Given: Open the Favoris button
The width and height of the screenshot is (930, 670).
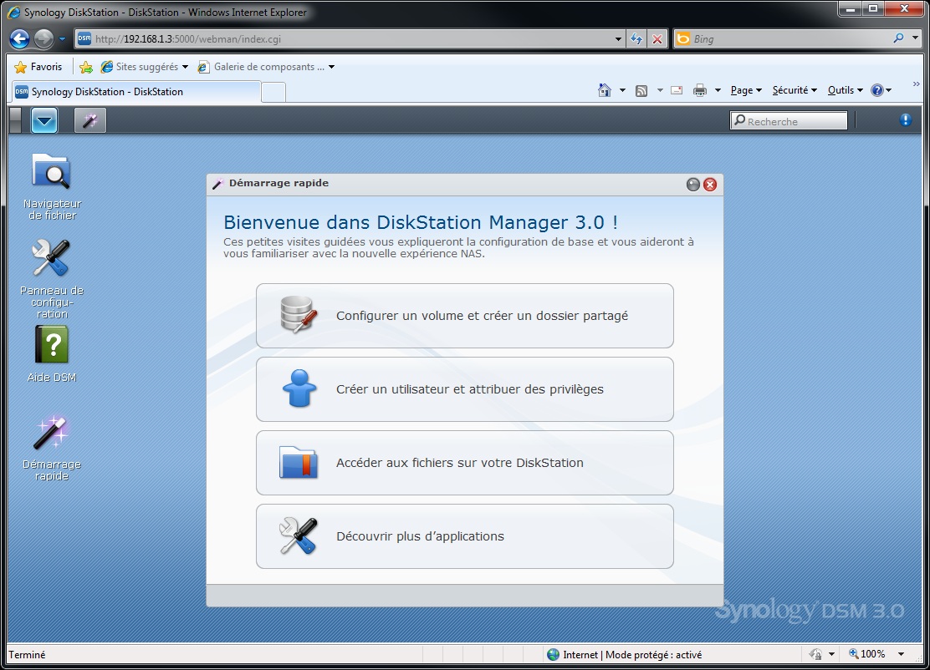Looking at the screenshot, I should tap(38, 67).
